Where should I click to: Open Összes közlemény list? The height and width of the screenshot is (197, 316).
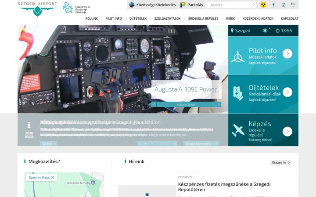201,144
